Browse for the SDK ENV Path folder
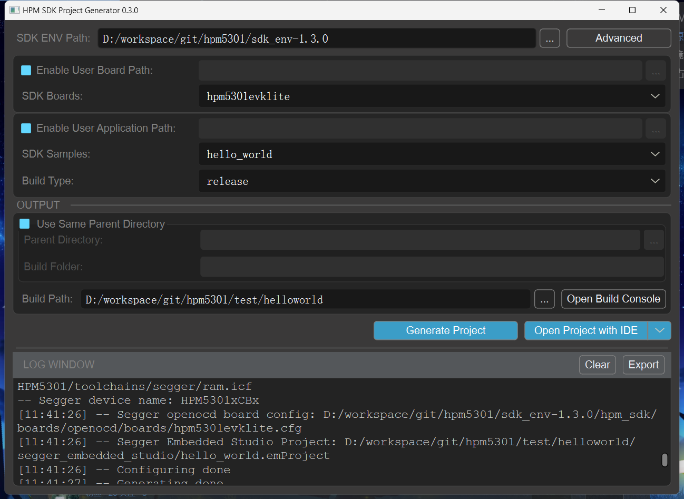684x499 pixels. click(550, 38)
